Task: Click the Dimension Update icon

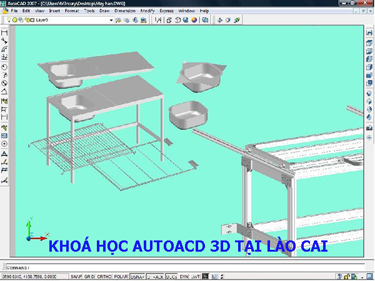Action: pyautogui.click(x=4, y=170)
